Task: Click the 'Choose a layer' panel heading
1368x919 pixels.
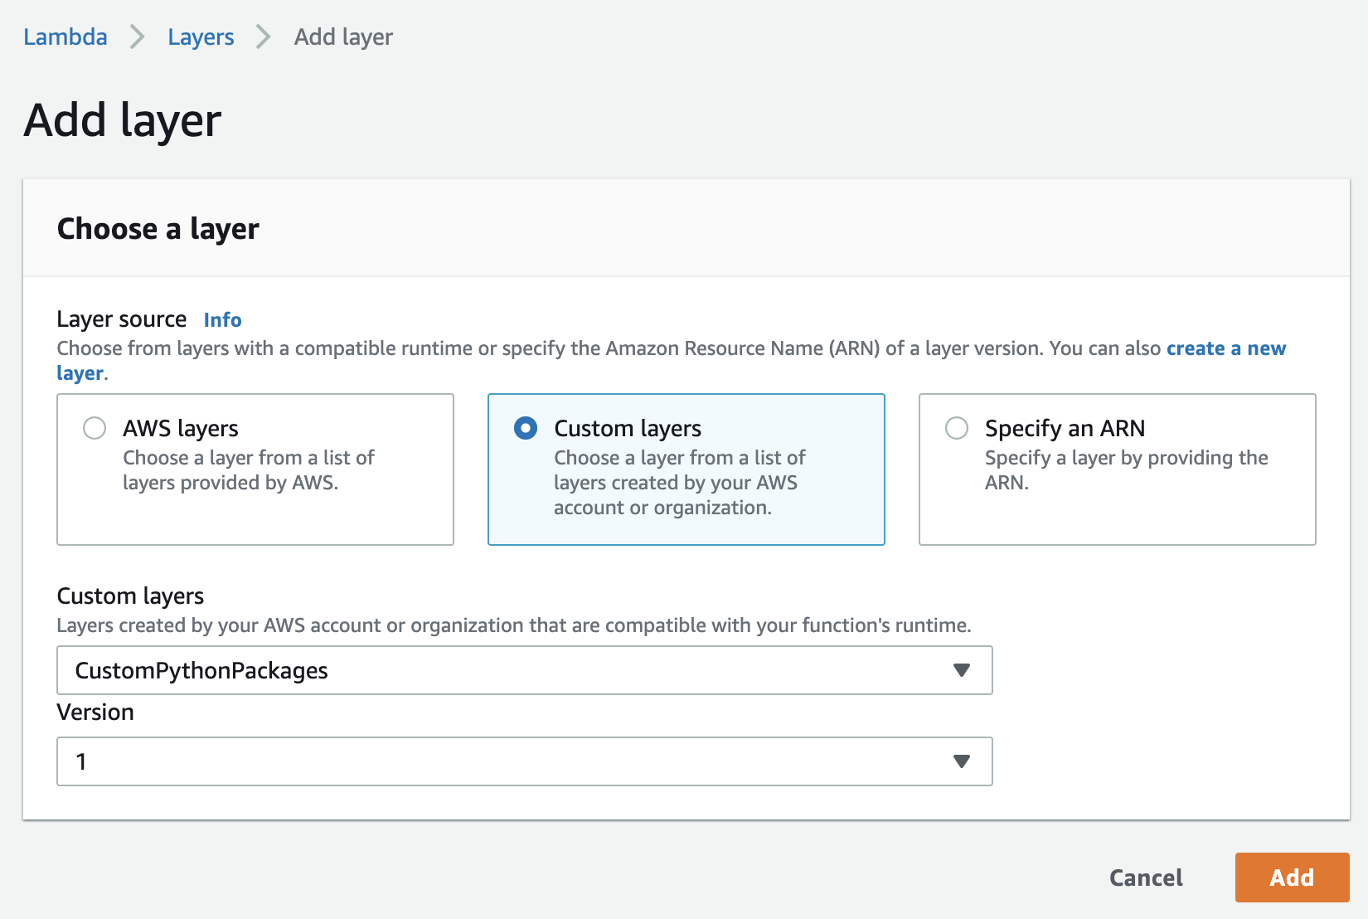Action: (158, 229)
